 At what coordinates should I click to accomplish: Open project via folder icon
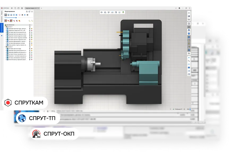pyautogui.click(x=19, y=8)
